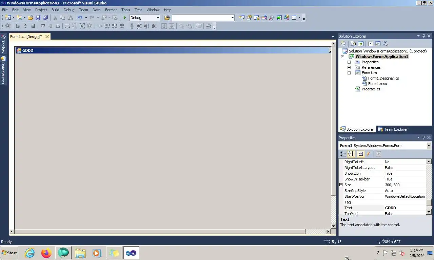This screenshot has height=260, width=434.
Task: Open the Undo history dropdown arrow
Action: point(86,18)
